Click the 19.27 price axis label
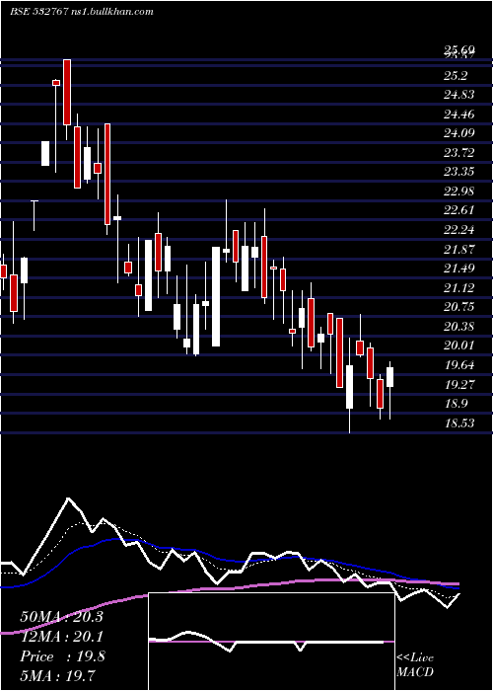Image resolution: width=493 pixels, height=691 pixels. (x=459, y=384)
